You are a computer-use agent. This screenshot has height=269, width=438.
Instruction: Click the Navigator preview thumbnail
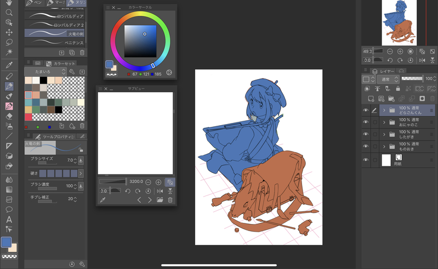tap(399, 23)
